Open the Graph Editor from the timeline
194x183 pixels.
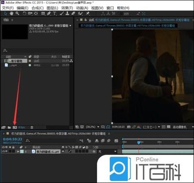pos(116,141)
